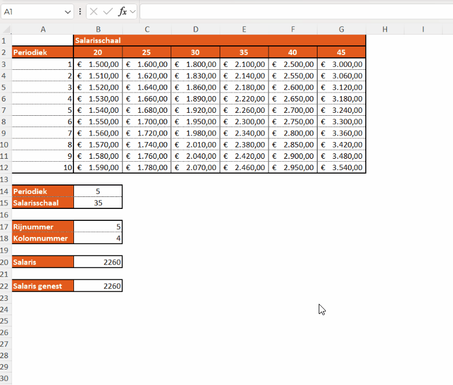The image size is (453, 385).
Task: Click the cell with € 1.500,00
Action: [x=98, y=64]
